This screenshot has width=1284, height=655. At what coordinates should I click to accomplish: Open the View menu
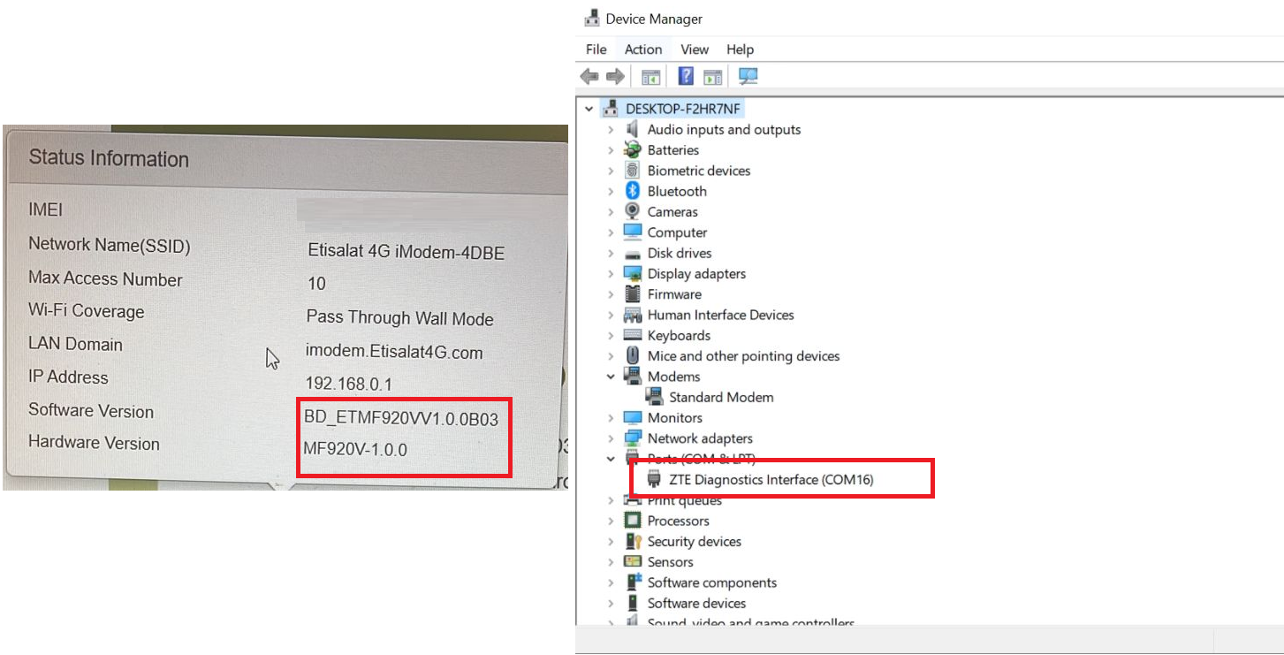[x=695, y=50]
